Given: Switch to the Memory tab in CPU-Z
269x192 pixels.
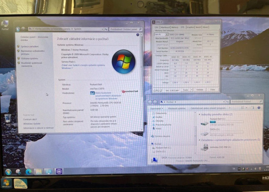Looking at the screenshot, I should tap(175, 27).
